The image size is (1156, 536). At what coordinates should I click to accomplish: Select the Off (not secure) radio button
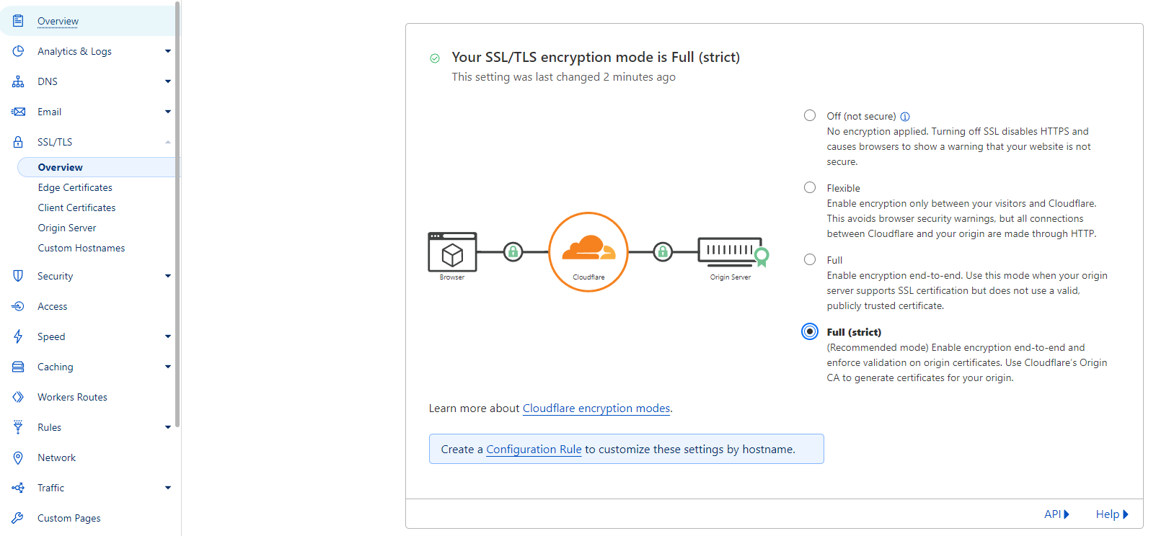[x=810, y=115]
